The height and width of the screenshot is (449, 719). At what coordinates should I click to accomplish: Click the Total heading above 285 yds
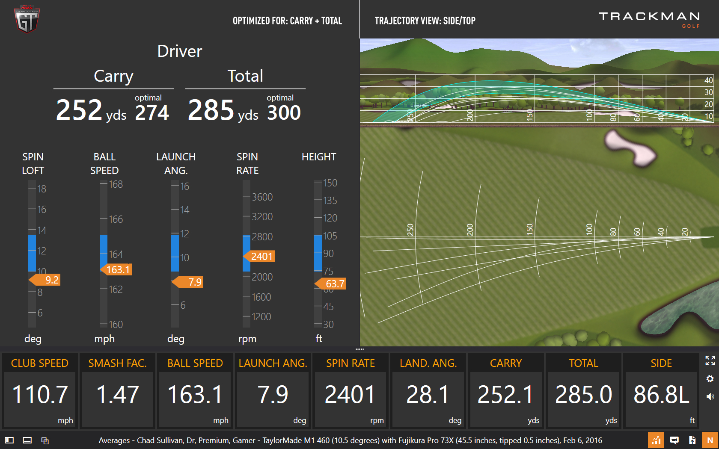(245, 76)
